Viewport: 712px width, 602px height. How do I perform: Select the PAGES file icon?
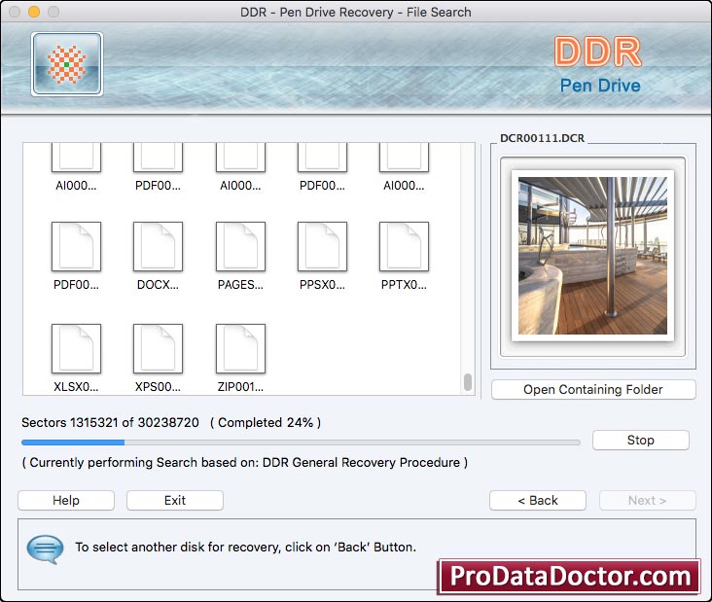point(240,246)
